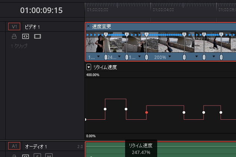Click the sixth speed point top handle
This screenshot has width=236, height=157.
point(221,34)
